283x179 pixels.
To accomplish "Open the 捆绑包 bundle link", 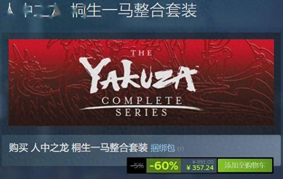I will (x=163, y=148).
